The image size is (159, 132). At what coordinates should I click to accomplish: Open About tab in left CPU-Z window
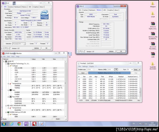pos(42,7)
